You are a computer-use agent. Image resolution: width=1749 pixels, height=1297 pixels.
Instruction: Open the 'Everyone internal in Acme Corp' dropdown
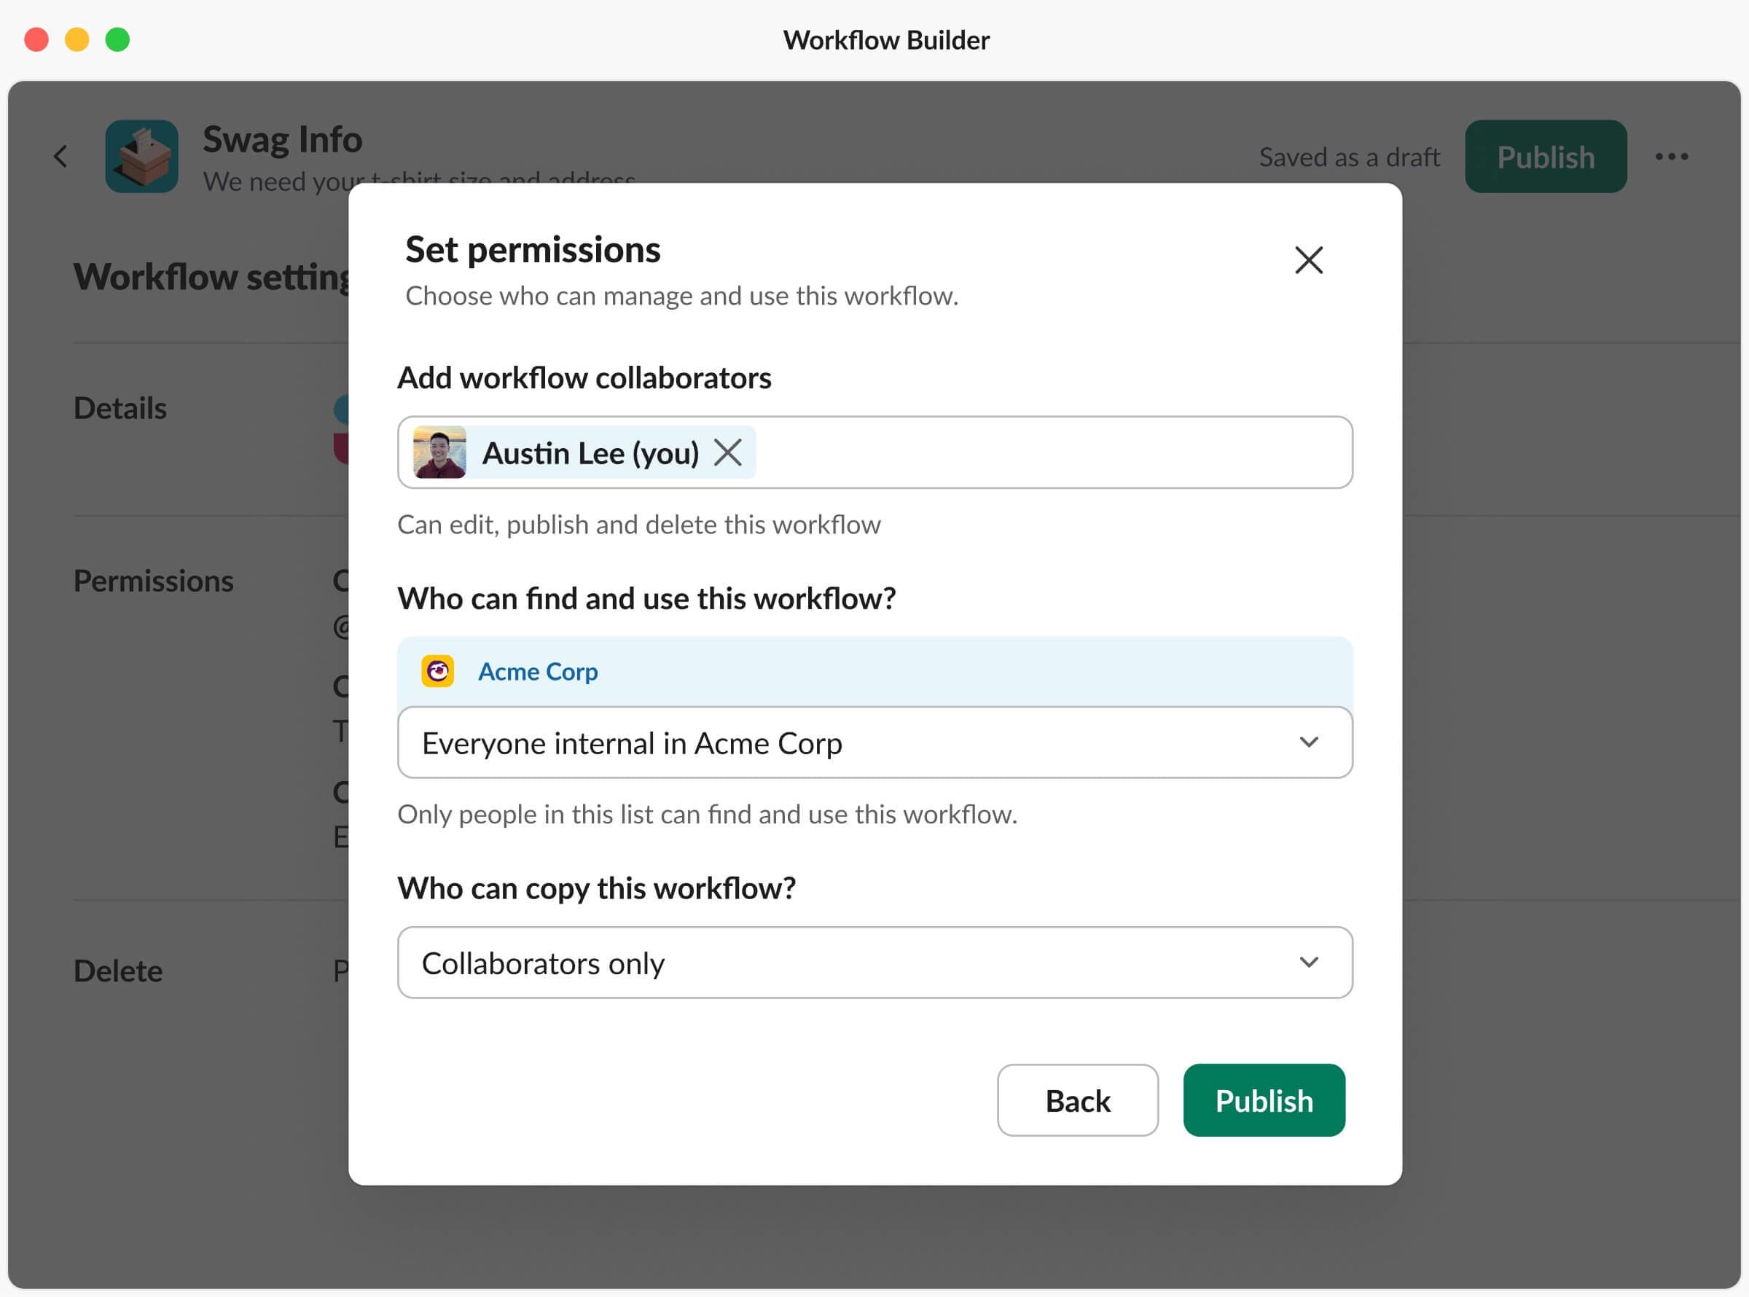874,742
